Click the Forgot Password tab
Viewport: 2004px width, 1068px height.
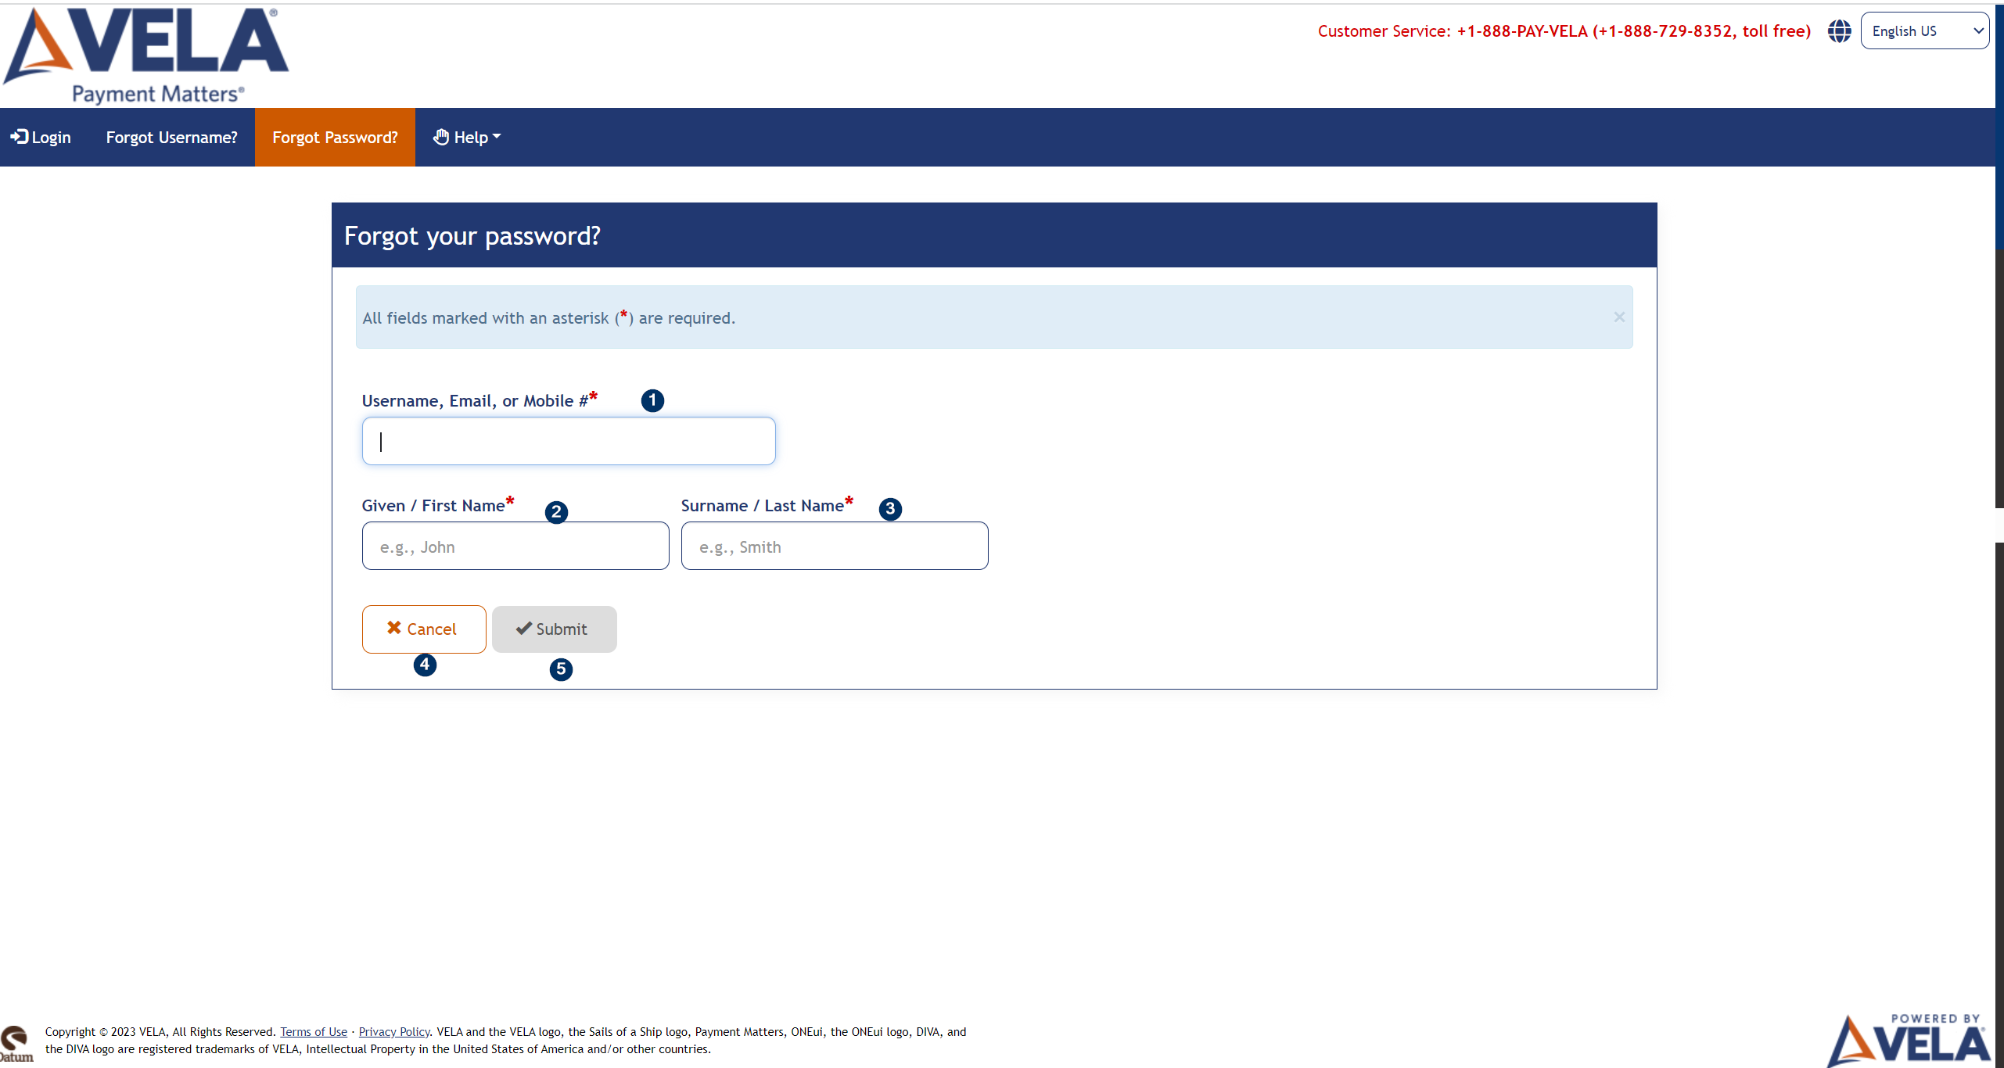334,138
